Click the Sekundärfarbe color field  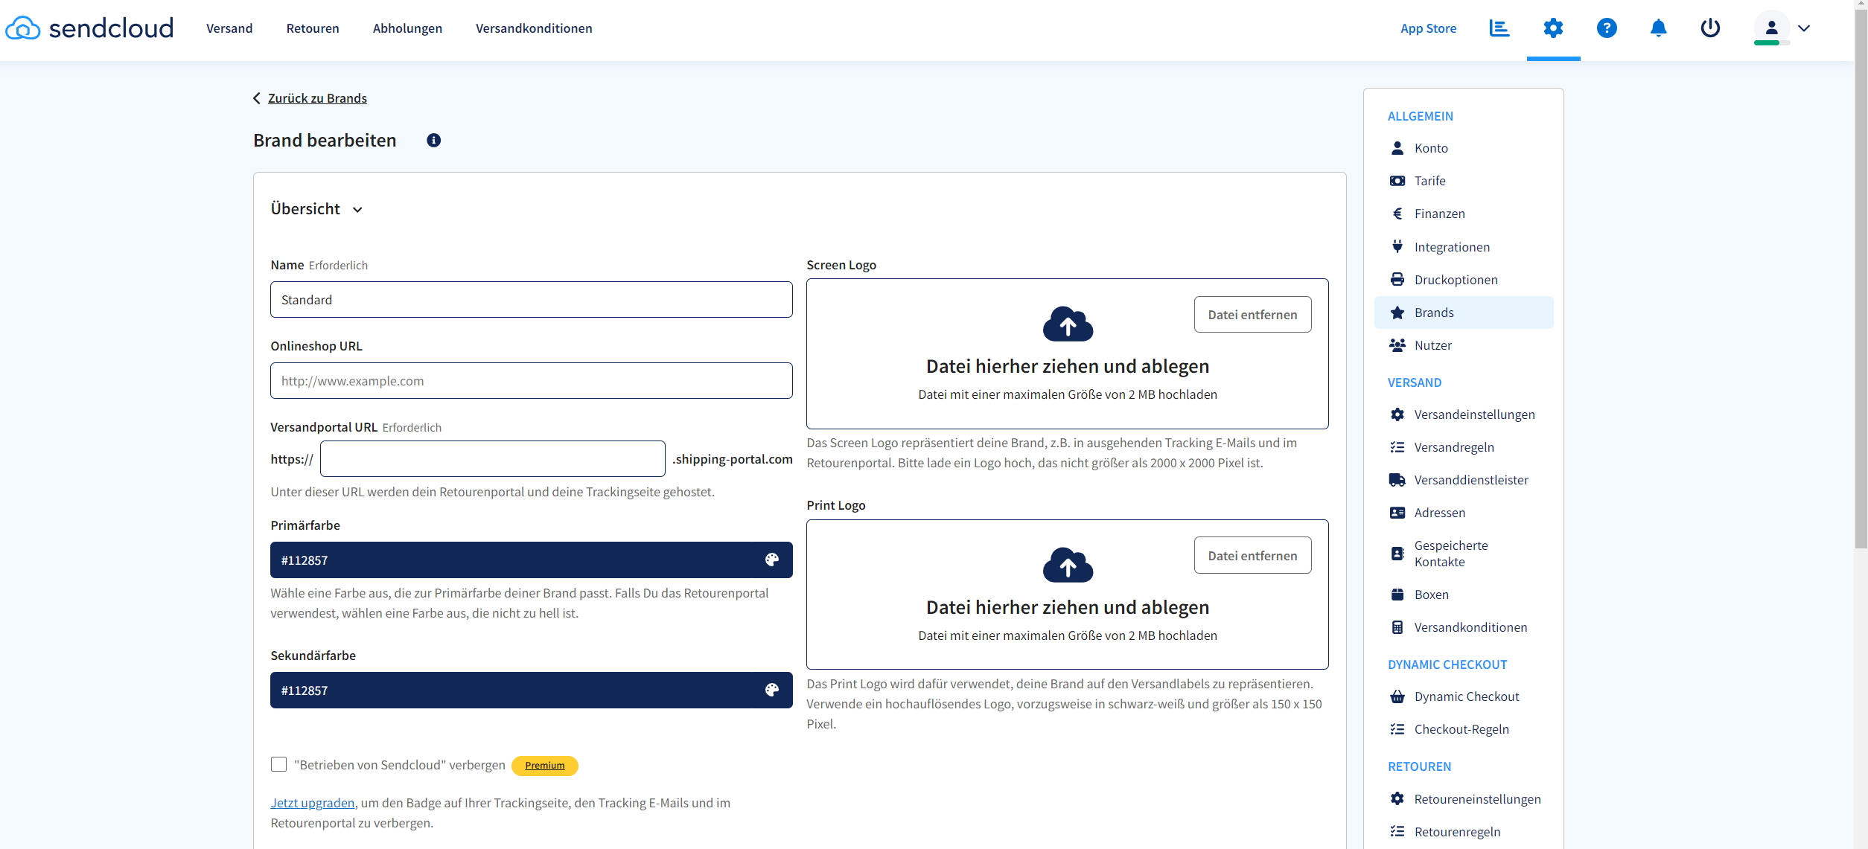click(x=514, y=691)
